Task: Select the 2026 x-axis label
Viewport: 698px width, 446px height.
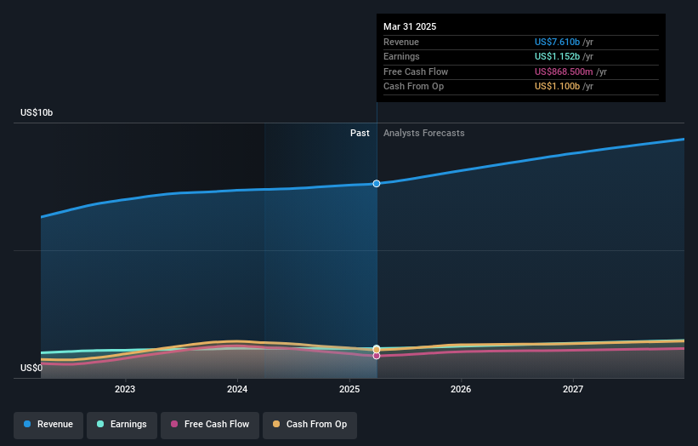Action: 461,389
